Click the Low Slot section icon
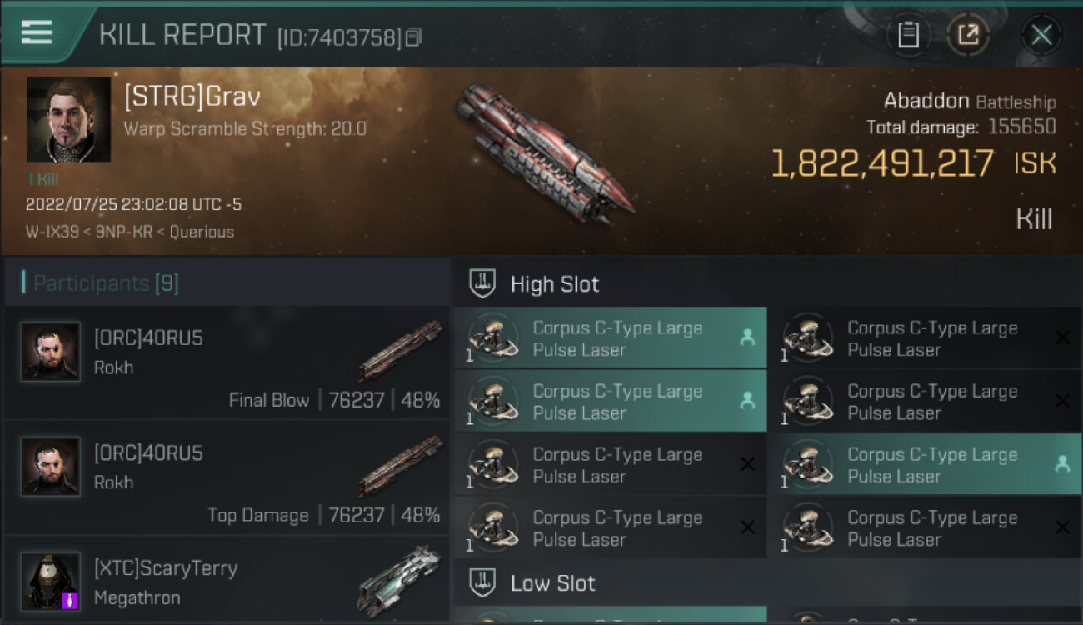The width and height of the screenshot is (1083, 625). [x=482, y=582]
